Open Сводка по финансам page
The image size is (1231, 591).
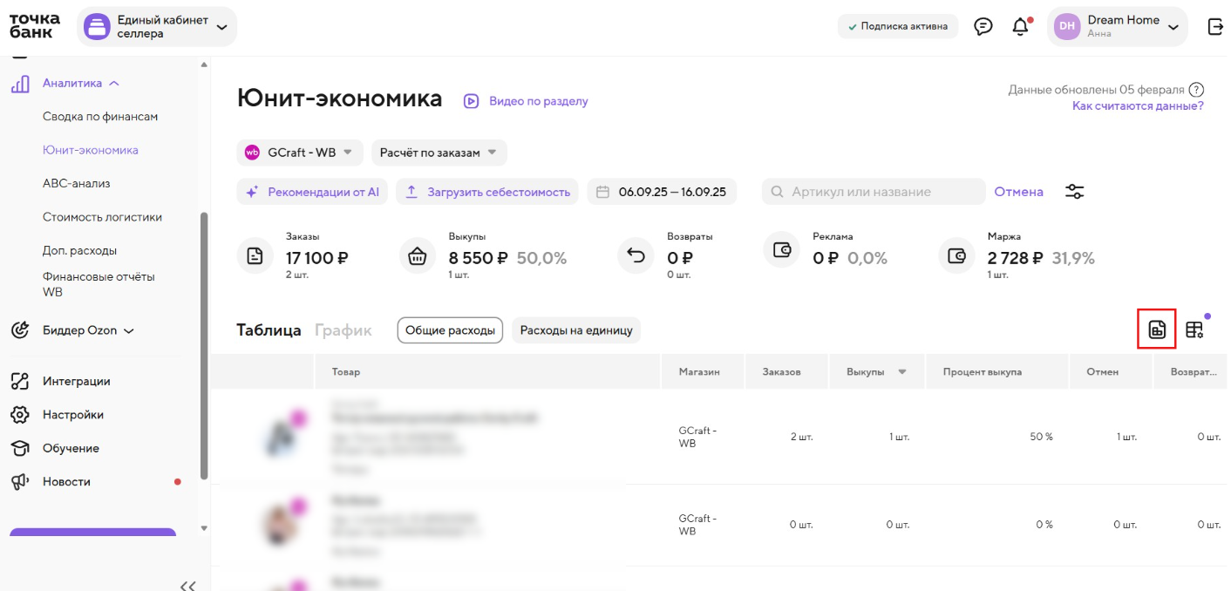pyautogui.click(x=100, y=117)
